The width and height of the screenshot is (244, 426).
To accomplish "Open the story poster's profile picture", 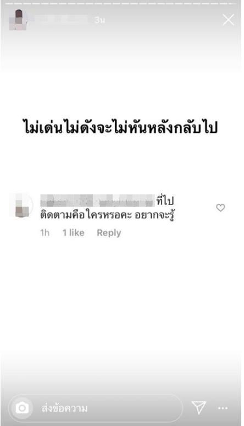I will point(18,20).
